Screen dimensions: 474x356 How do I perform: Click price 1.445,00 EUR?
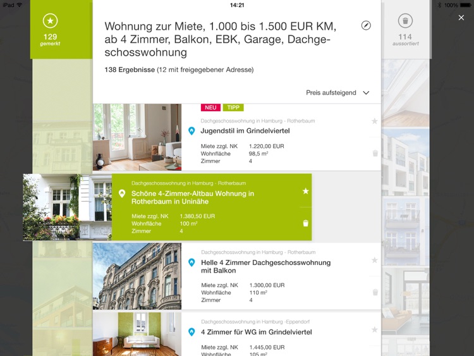click(x=267, y=347)
